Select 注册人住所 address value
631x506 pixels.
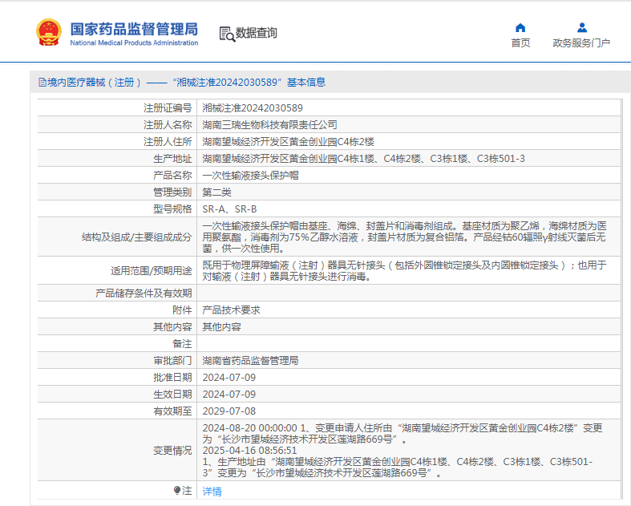(x=288, y=142)
